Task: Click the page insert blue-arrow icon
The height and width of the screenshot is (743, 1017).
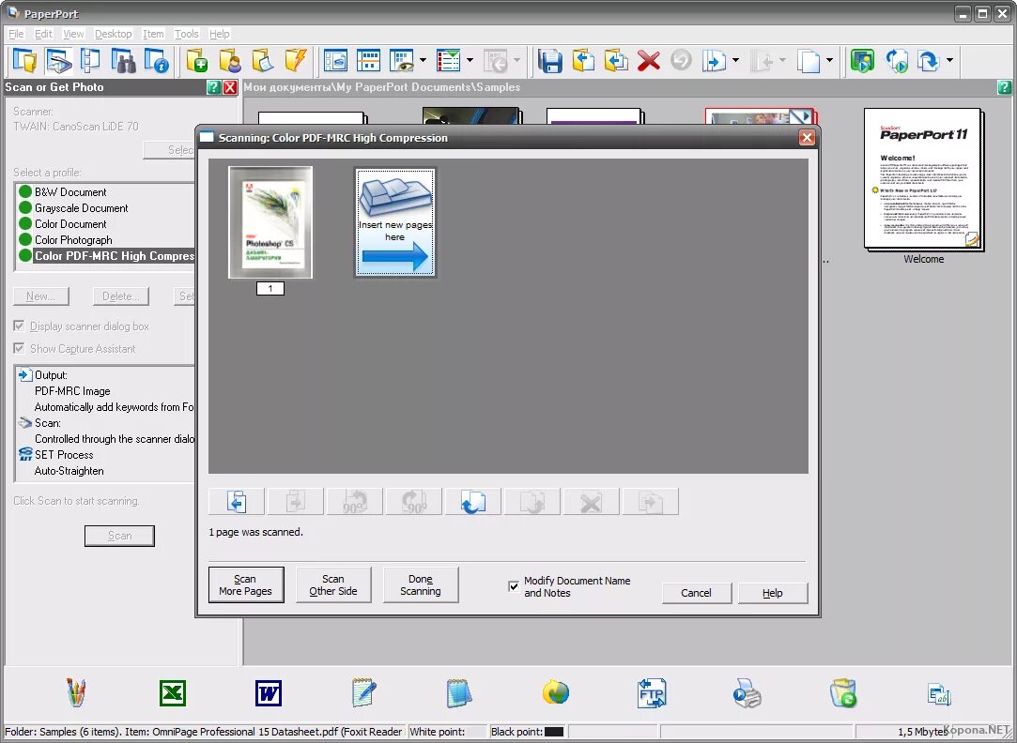Action: pos(714,61)
